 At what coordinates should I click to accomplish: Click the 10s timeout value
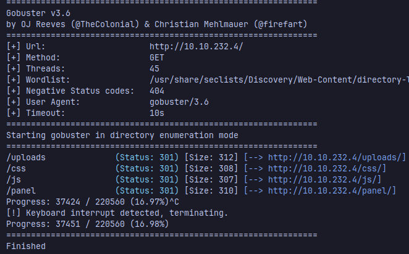(x=157, y=113)
